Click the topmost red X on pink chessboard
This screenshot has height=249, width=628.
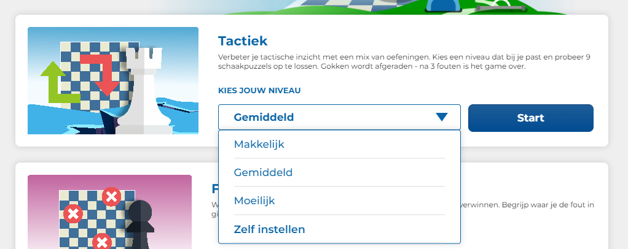coord(111,197)
